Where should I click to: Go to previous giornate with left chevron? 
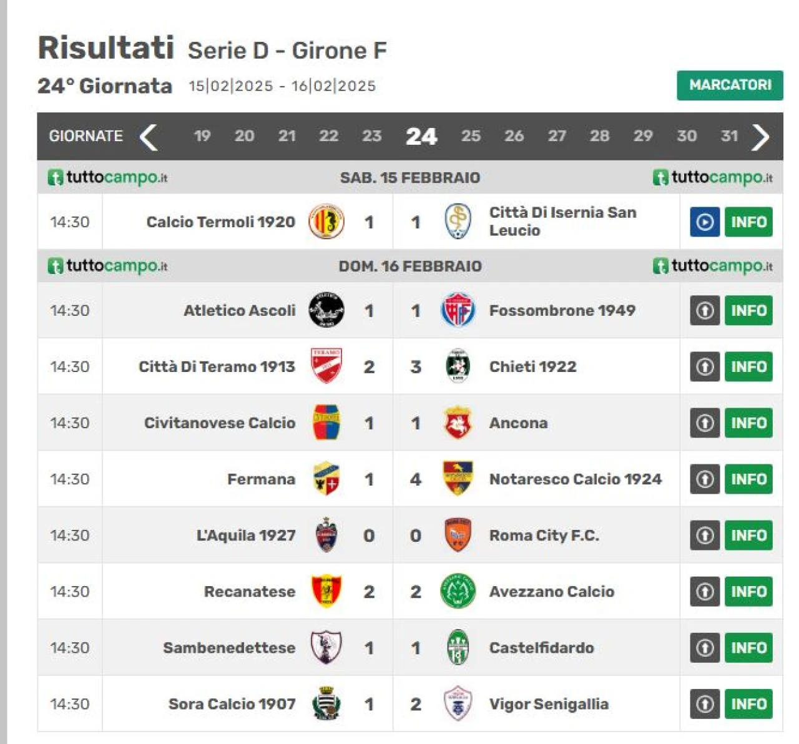click(x=149, y=137)
